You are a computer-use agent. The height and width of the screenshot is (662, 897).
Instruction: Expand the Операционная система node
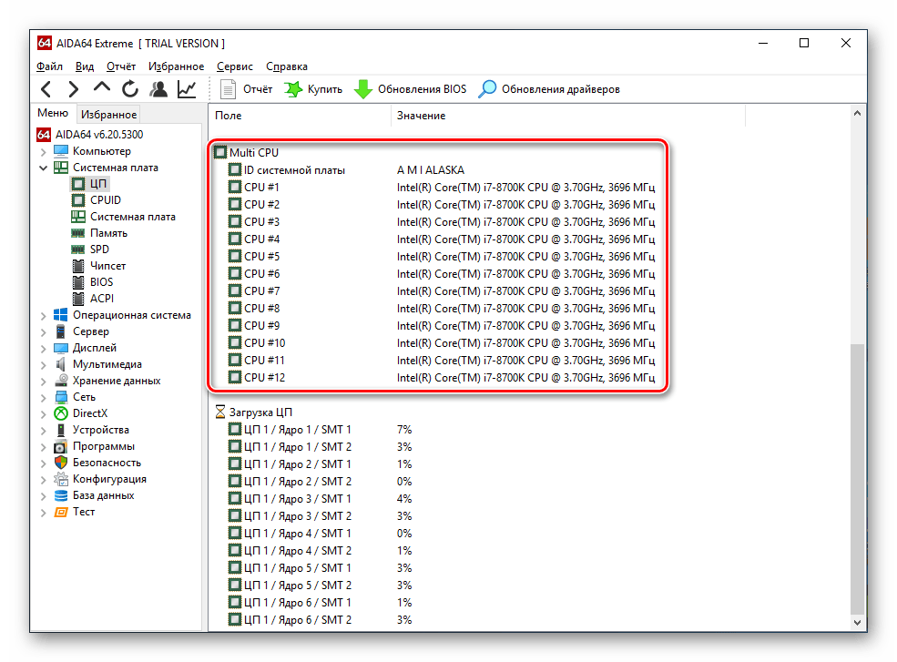(x=43, y=315)
